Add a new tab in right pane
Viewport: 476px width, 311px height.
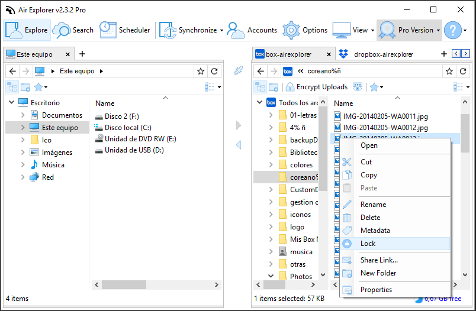444,54
